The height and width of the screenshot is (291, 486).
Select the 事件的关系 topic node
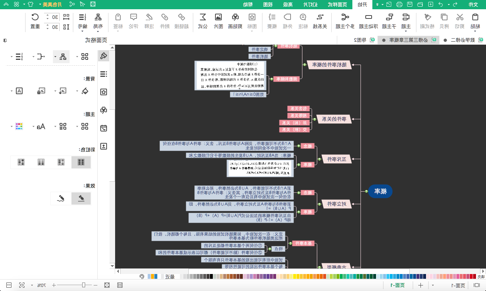coord(334,119)
